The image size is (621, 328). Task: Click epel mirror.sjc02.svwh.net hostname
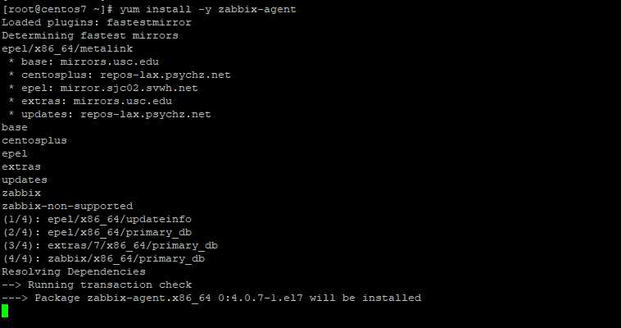[x=129, y=88]
